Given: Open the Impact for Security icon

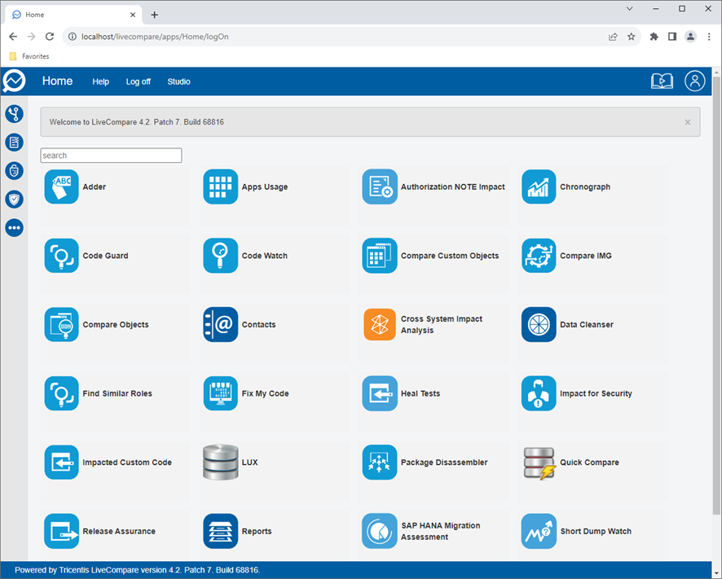Looking at the screenshot, I should (x=539, y=393).
